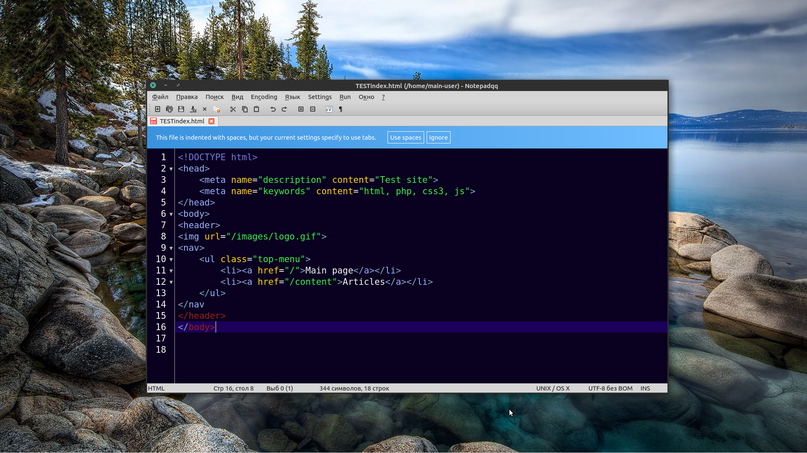The image size is (807, 453).
Task: Save the file using the floppy icon
Action: click(181, 109)
